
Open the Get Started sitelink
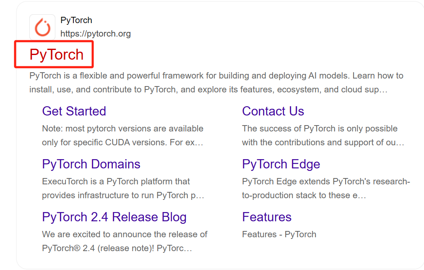click(74, 111)
